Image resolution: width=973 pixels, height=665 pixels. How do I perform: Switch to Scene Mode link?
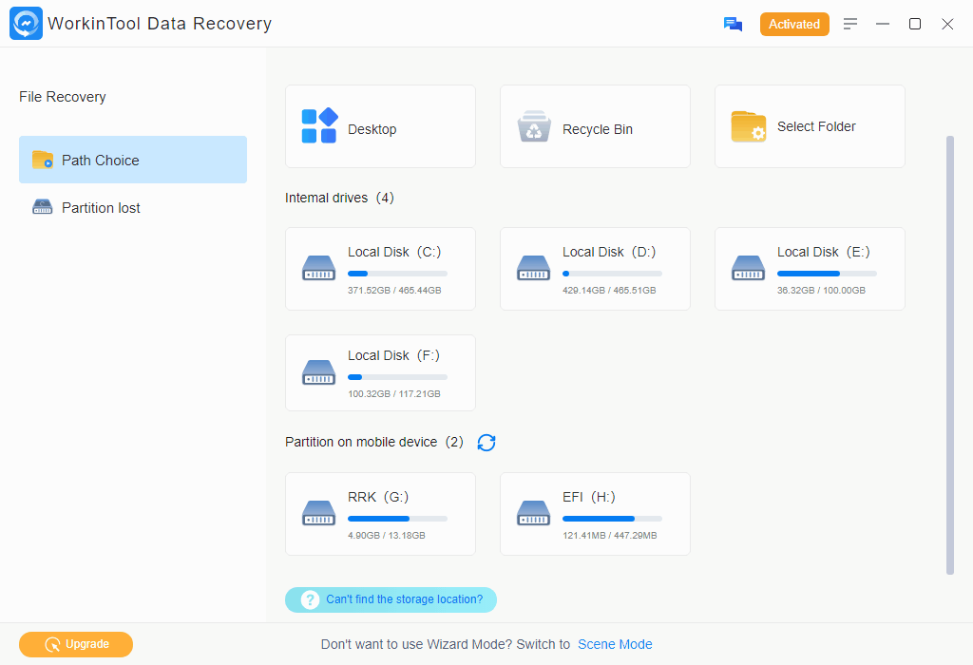pos(615,644)
